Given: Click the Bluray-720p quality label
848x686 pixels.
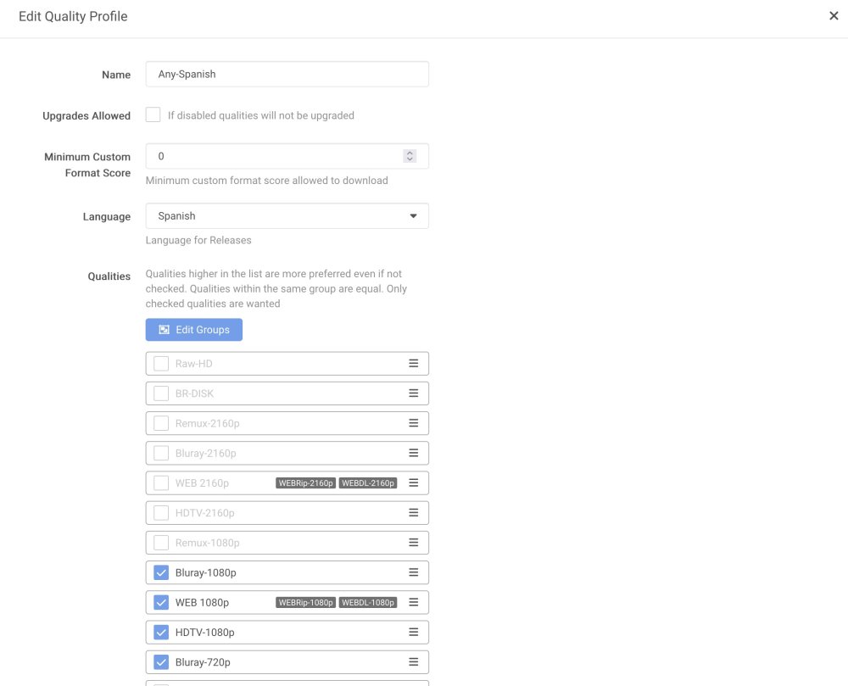Looking at the screenshot, I should coord(203,661).
